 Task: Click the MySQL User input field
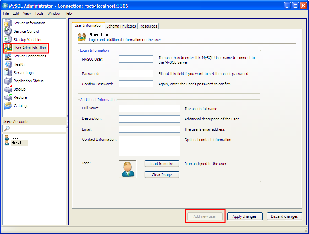click(136, 59)
